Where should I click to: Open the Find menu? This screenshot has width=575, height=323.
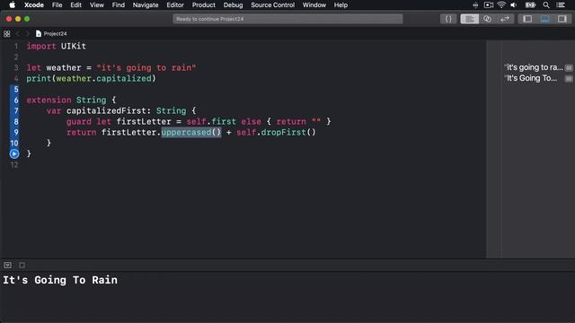pos(118,5)
